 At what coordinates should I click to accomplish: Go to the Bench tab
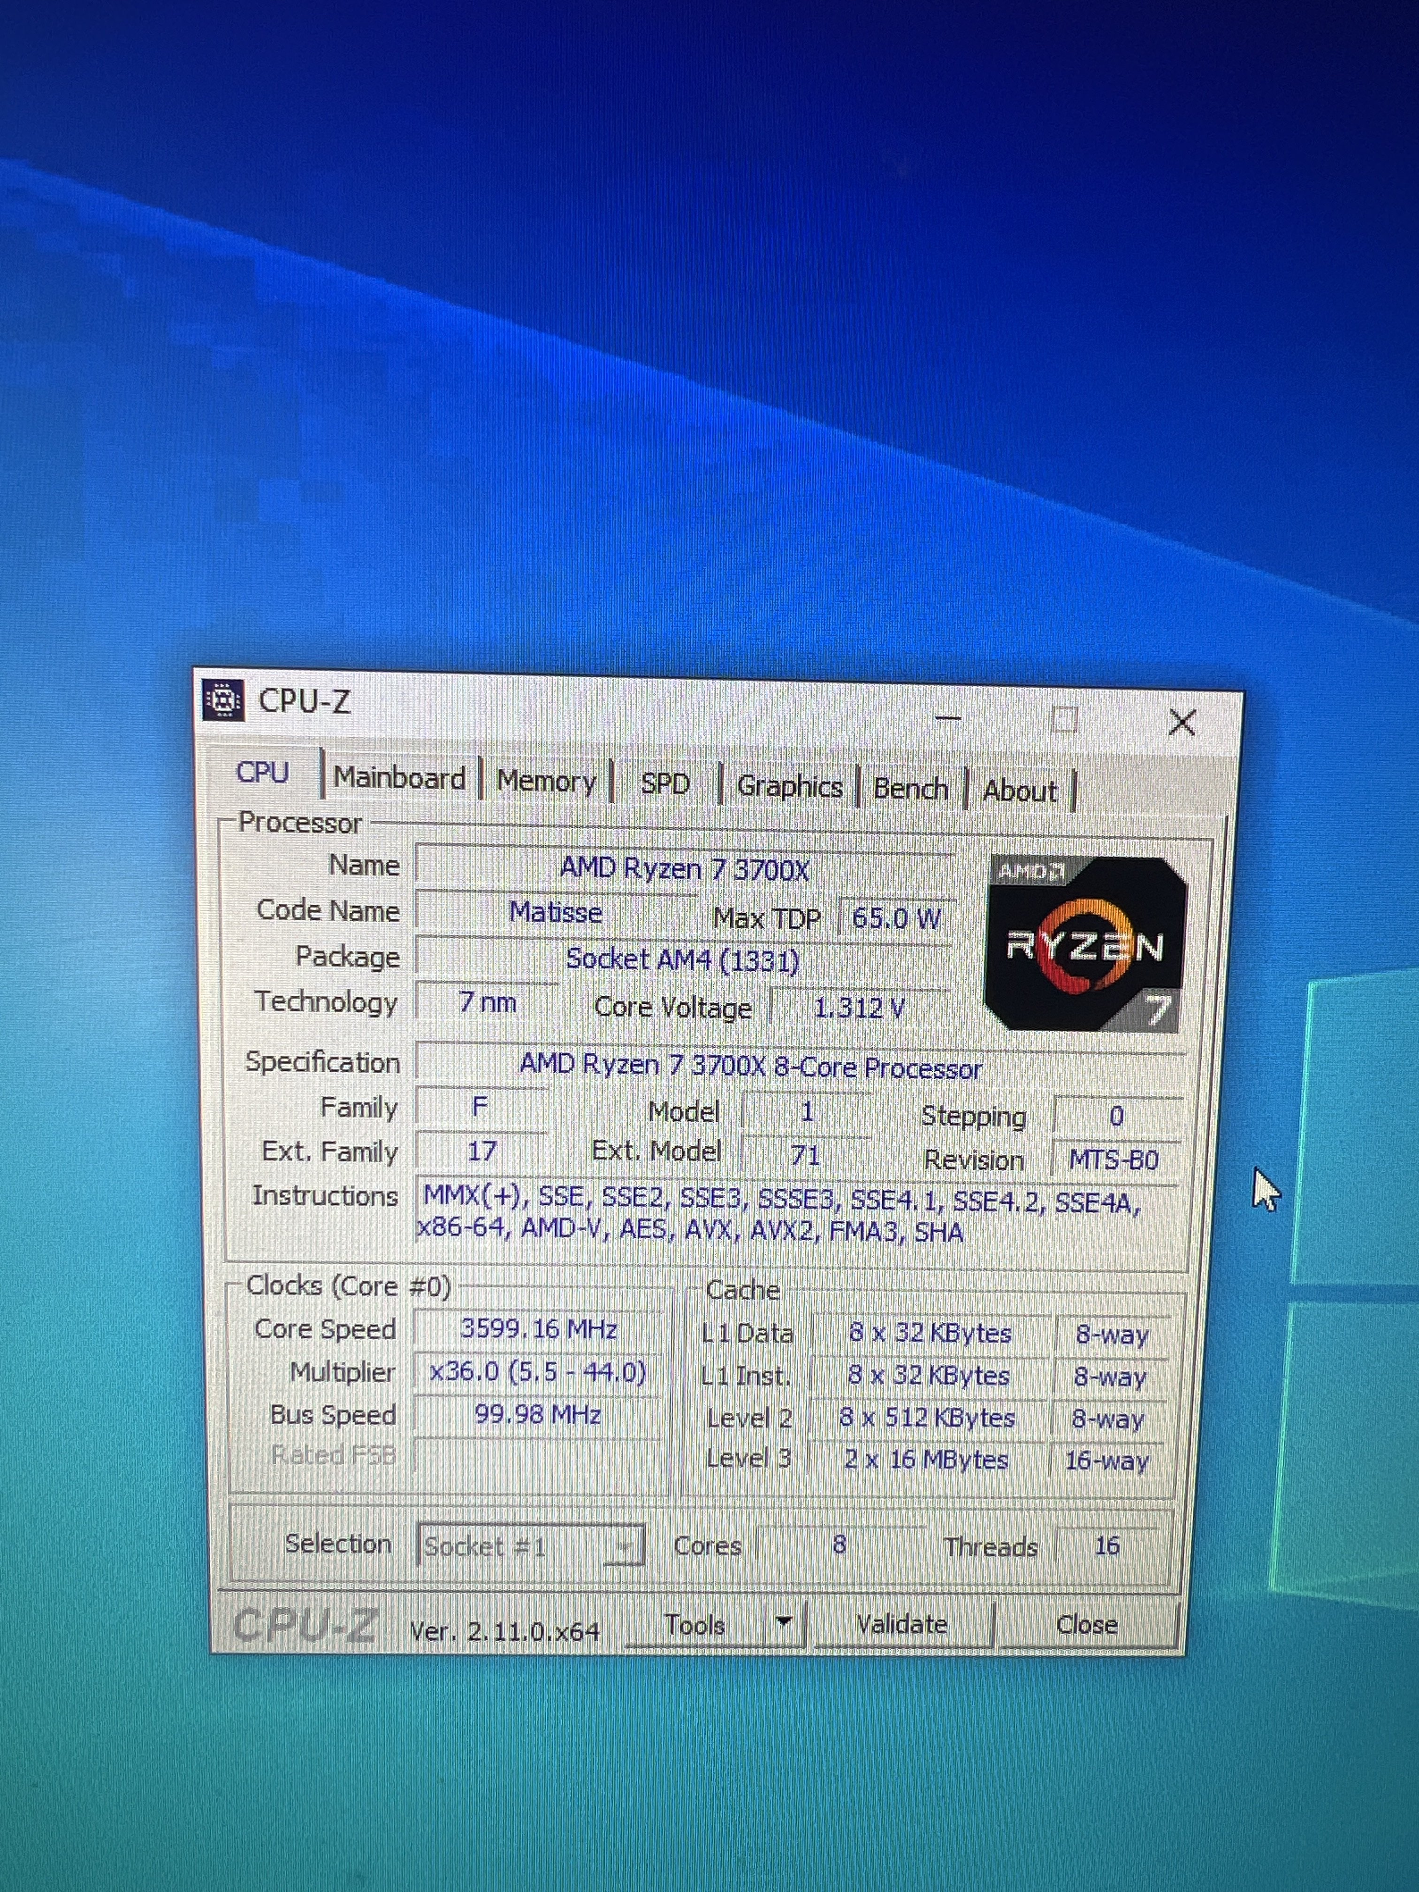point(910,789)
